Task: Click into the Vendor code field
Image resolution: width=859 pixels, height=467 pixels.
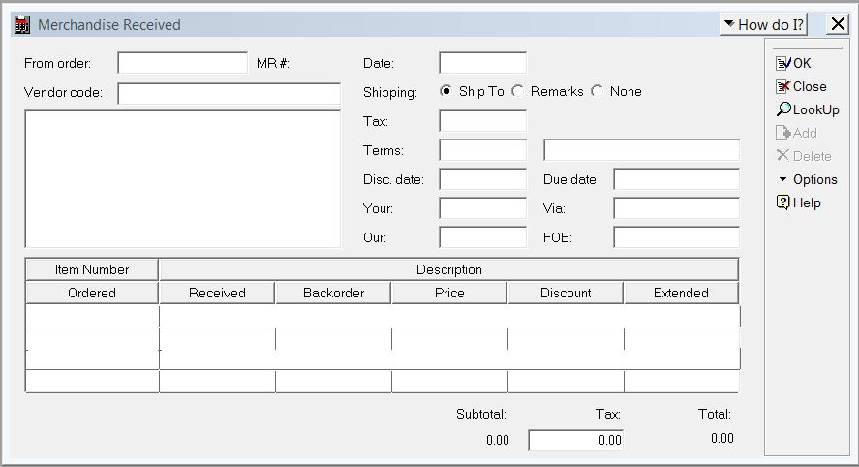Action: (x=230, y=94)
